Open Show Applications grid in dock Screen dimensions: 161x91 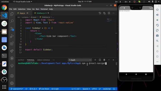pos(4,87)
